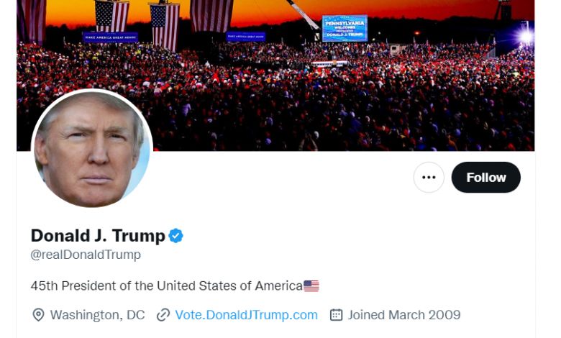Click the blue verified checkmark badge
561x338 pixels.
click(176, 235)
